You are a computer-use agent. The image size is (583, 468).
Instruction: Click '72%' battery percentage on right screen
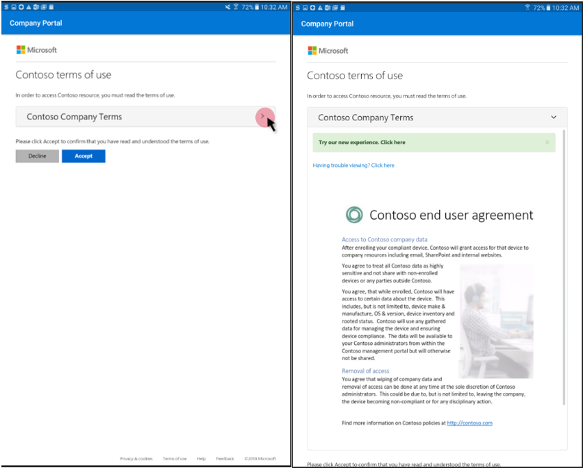point(538,8)
